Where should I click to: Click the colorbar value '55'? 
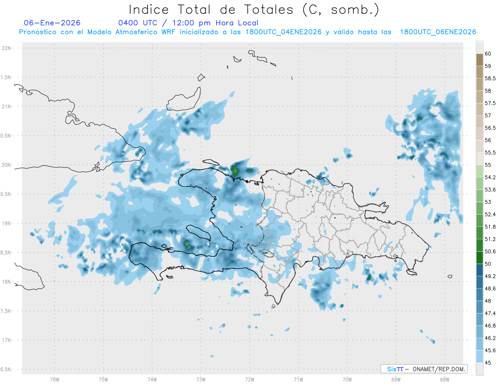488,165
